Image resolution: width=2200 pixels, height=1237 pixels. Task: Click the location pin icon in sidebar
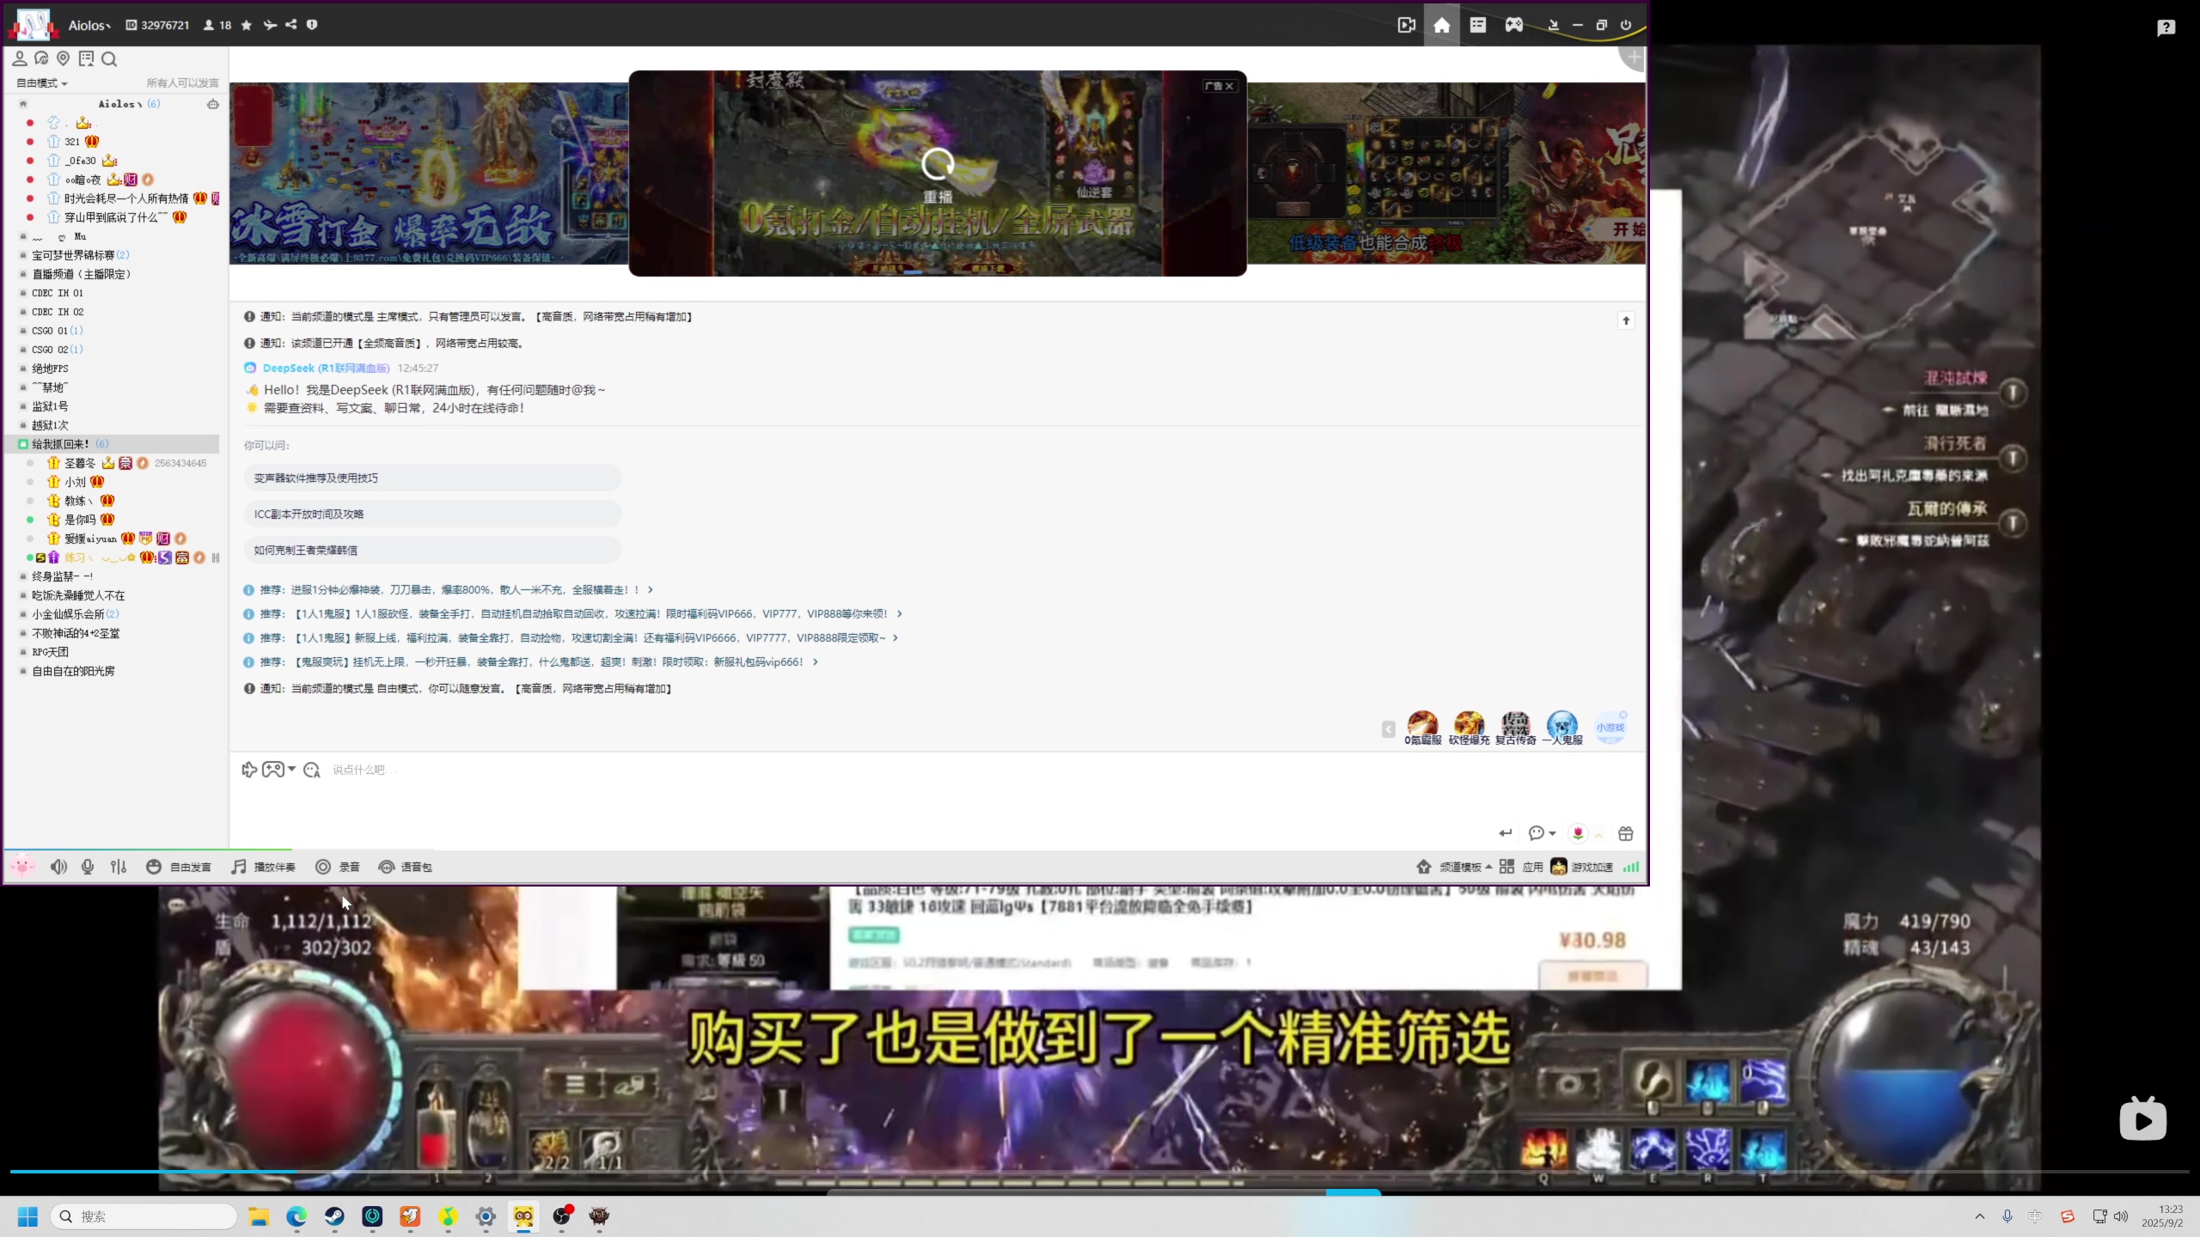pos(63,58)
